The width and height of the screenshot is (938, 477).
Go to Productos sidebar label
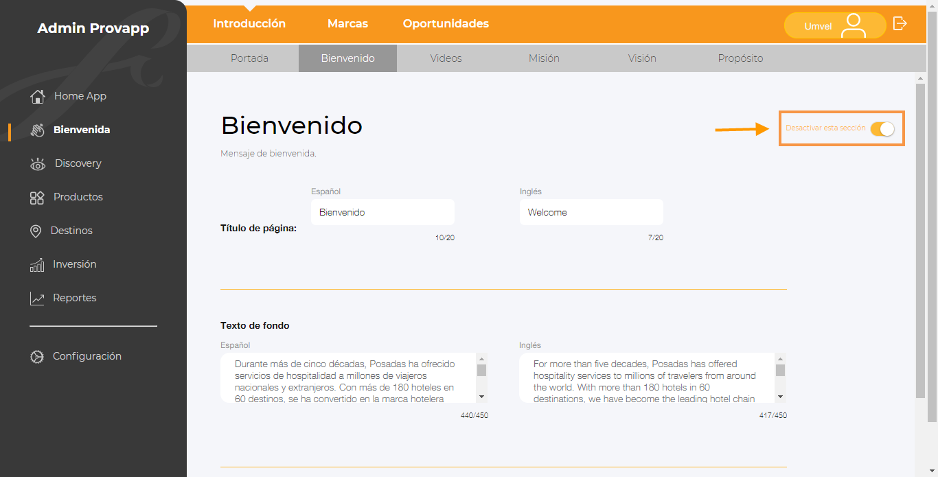pyautogui.click(x=78, y=197)
